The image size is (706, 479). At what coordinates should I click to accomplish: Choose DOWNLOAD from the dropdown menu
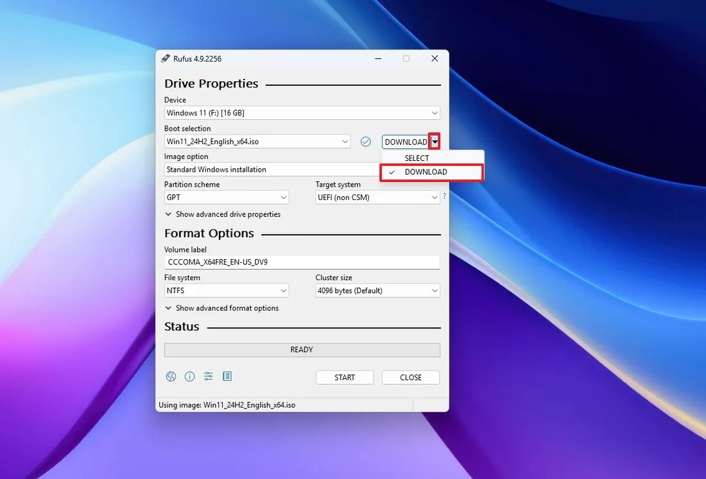(432, 172)
